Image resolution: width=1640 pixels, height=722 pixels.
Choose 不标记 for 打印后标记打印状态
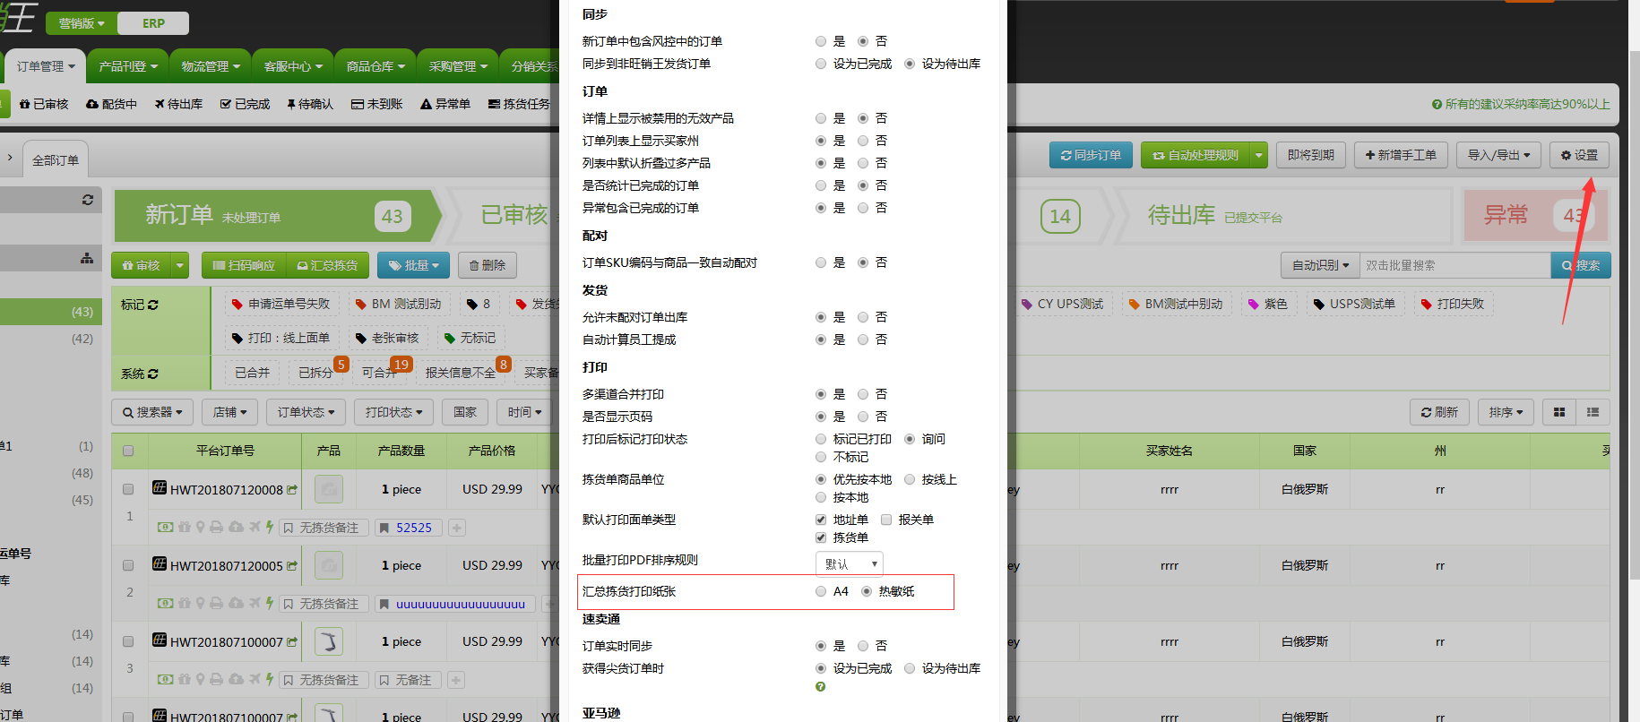point(821,457)
